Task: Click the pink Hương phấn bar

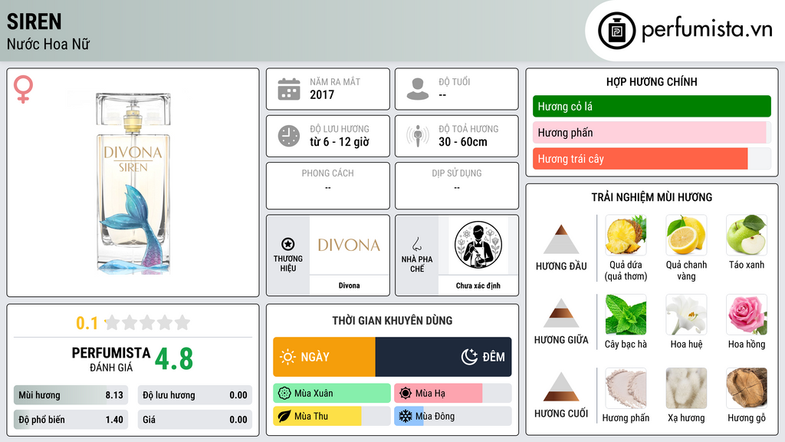Action: [652, 132]
